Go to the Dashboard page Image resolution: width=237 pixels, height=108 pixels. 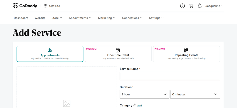[x=21, y=18]
